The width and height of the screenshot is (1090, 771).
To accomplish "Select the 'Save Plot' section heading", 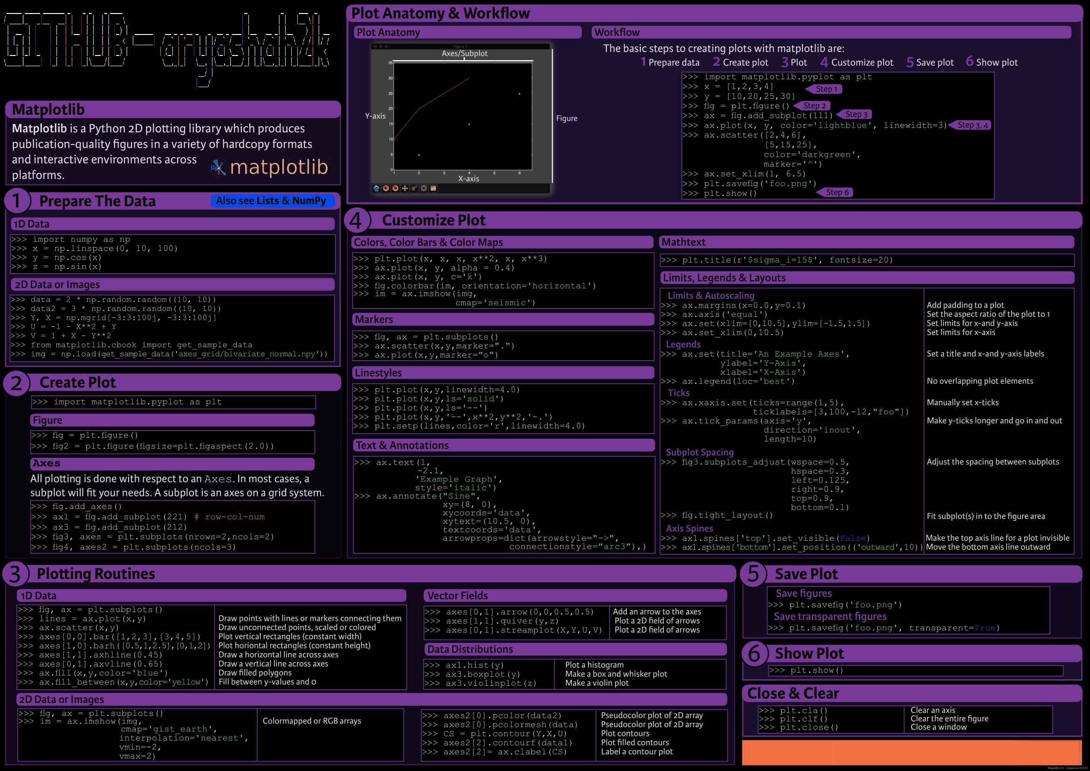I will click(x=806, y=574).
